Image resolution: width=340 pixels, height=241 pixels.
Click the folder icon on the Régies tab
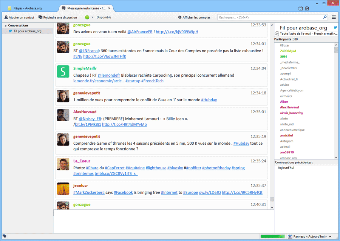[x=9, y=8]
